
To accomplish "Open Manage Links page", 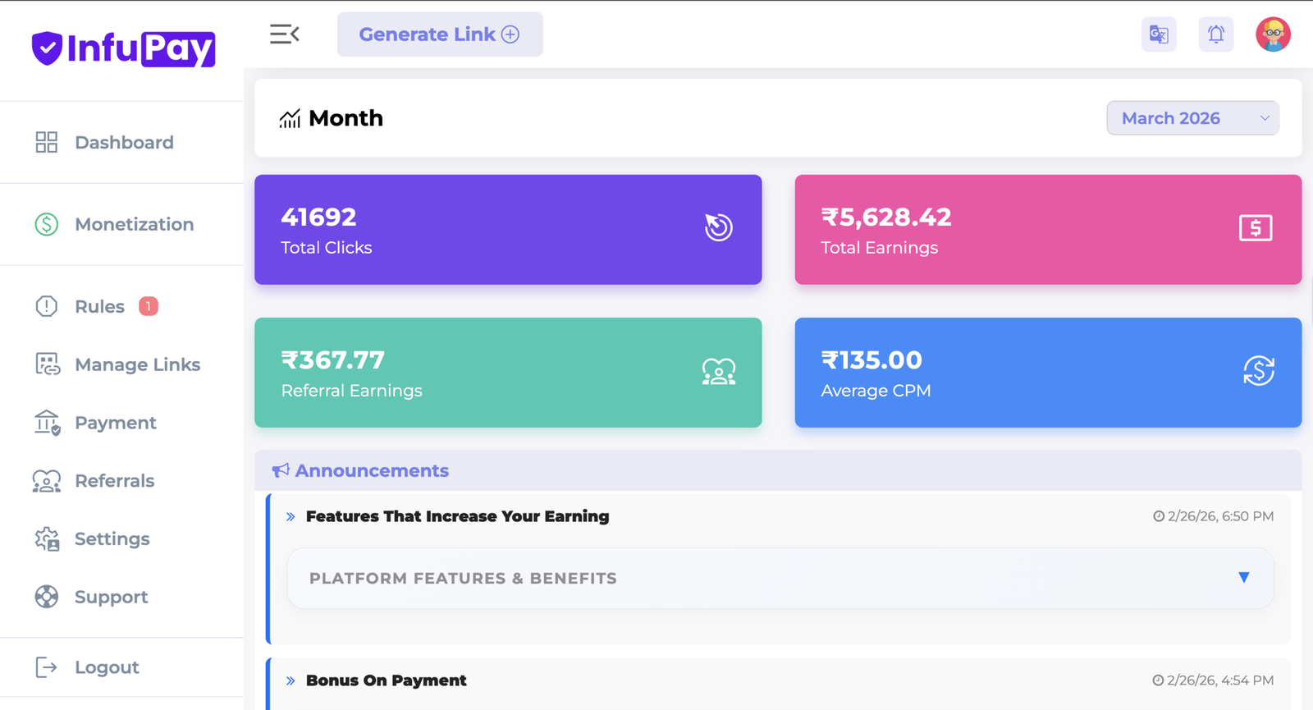I will click(137, 364).
